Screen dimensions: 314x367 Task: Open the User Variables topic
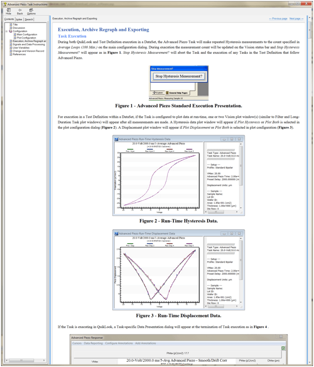[x=21, y=48]
